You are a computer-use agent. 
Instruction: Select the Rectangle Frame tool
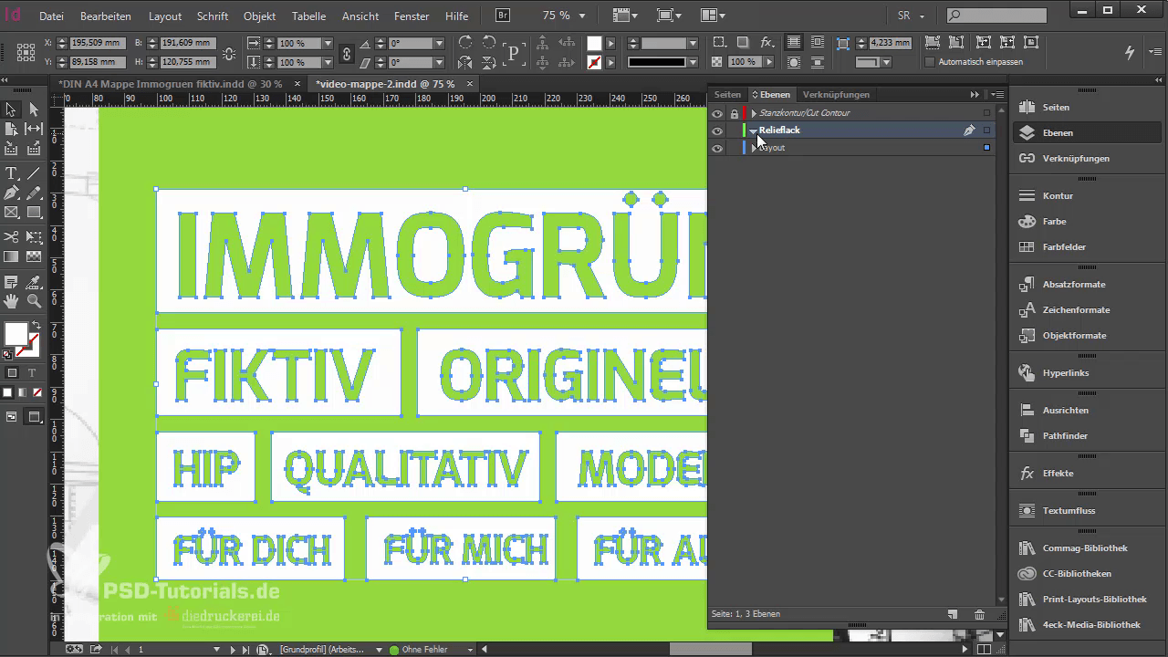tap(11, 213)
